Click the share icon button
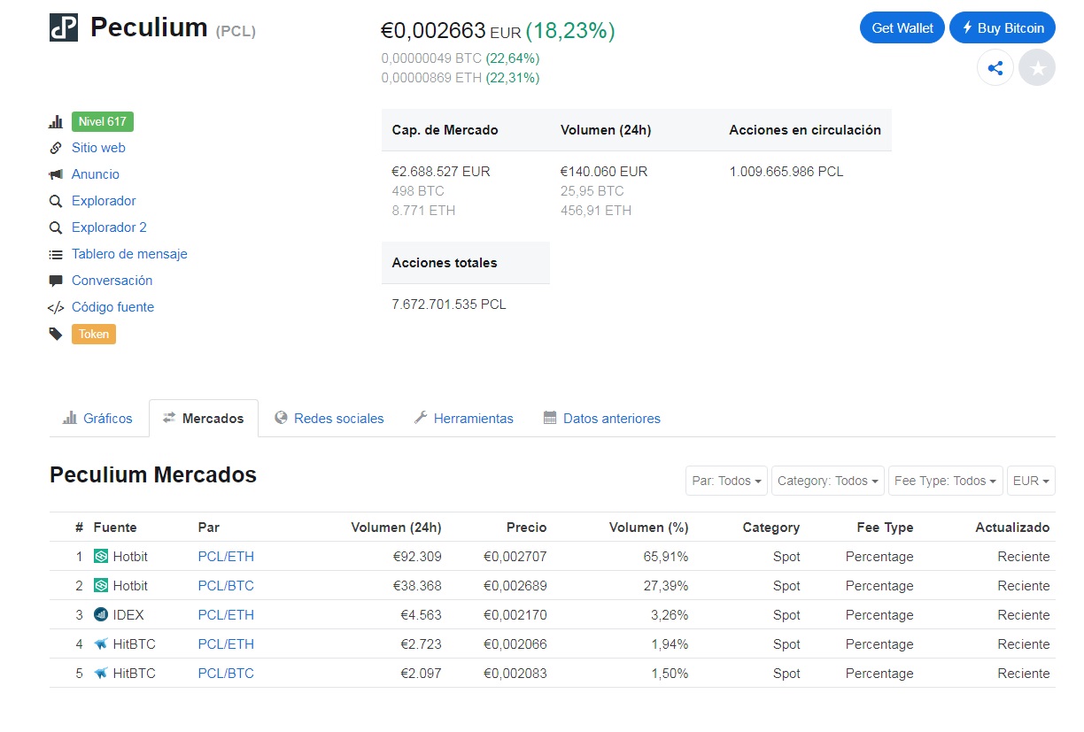This screenshot has width=1084, height=732. coord(995,68)
